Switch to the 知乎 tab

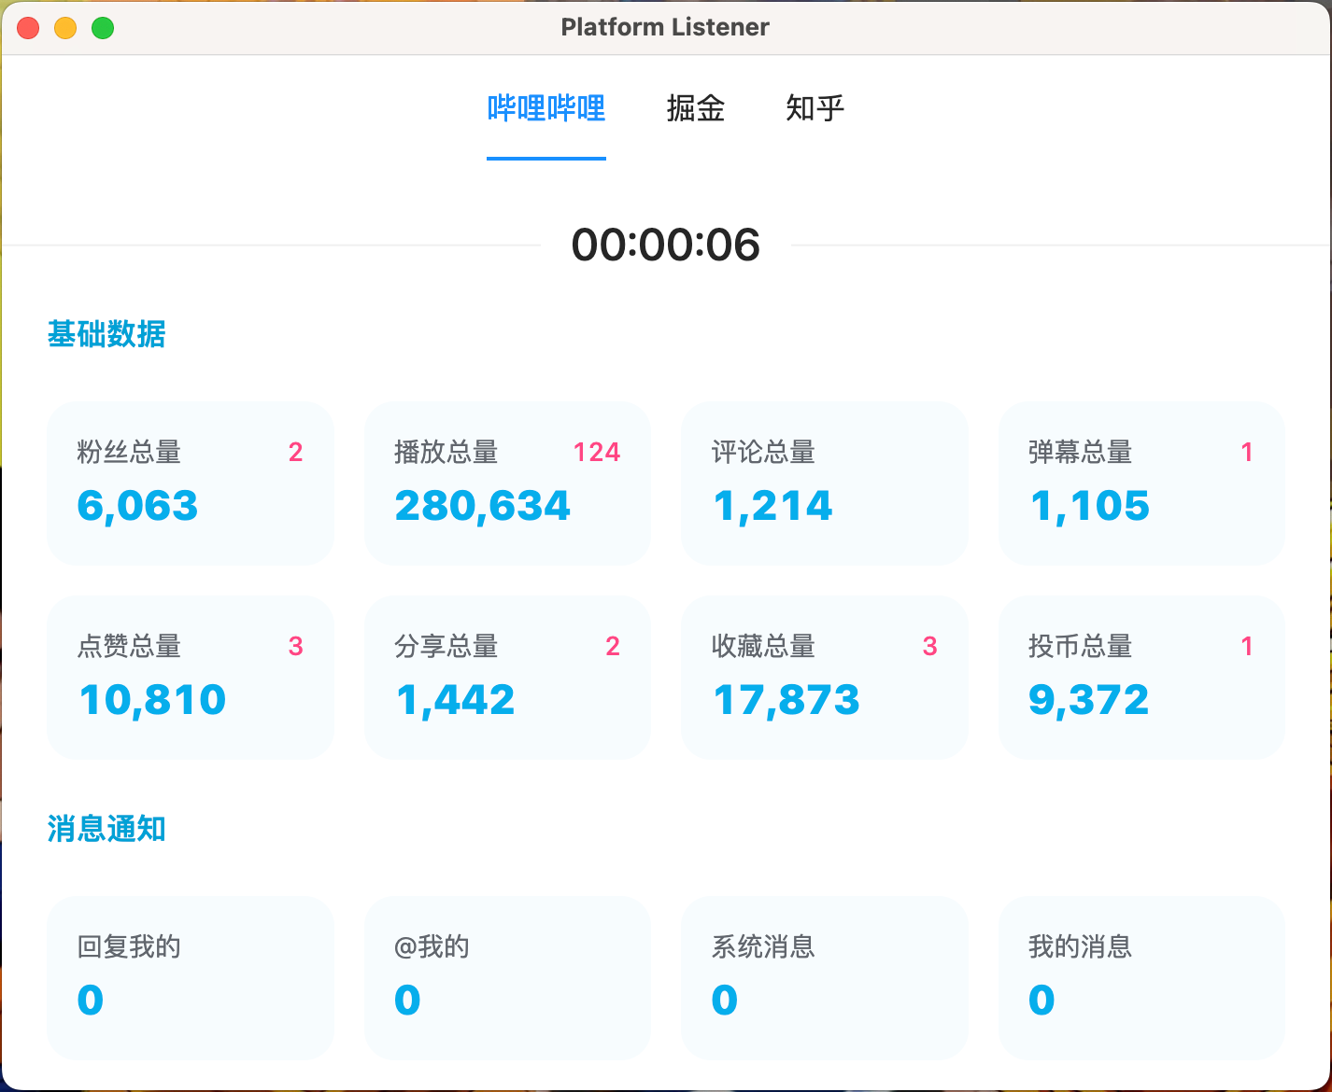[x=815, y=108]
